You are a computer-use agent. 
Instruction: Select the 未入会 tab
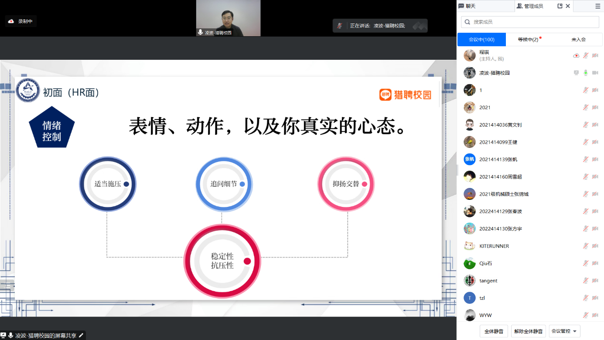tap(578, 39)
